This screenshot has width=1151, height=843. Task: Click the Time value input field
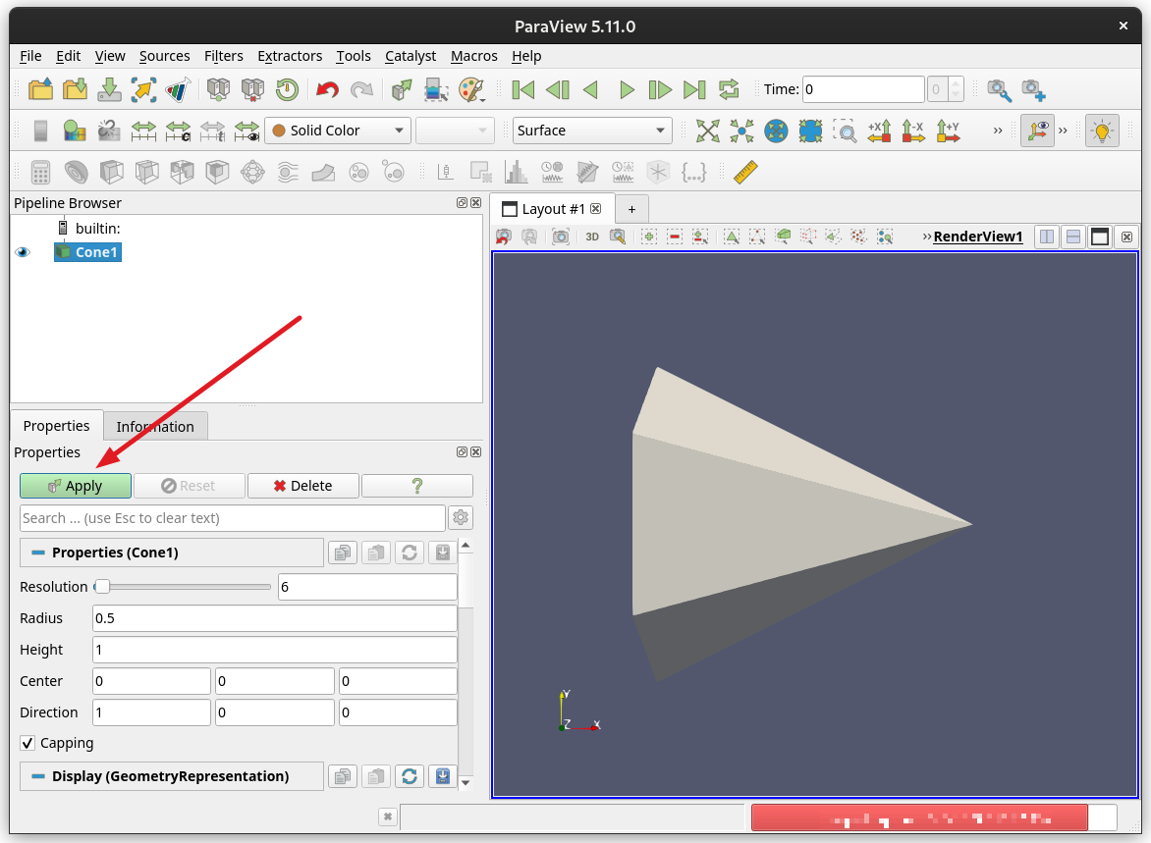[862, 89]
